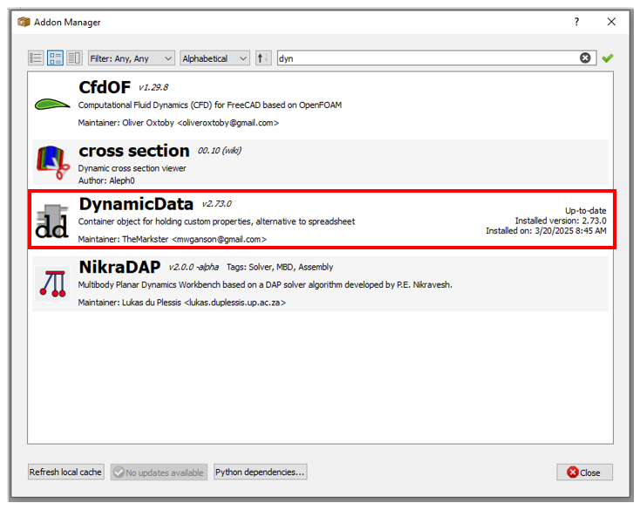Click the Close button
The image size is (640, 510).
click(584, 473)
